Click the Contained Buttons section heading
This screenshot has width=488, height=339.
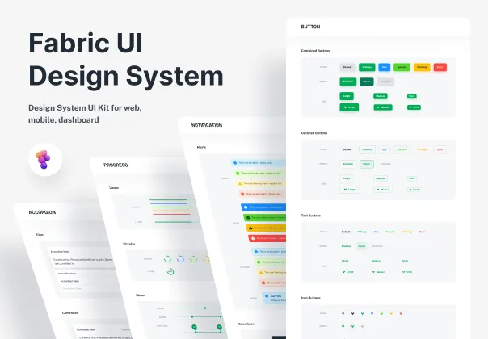point(315,50)
